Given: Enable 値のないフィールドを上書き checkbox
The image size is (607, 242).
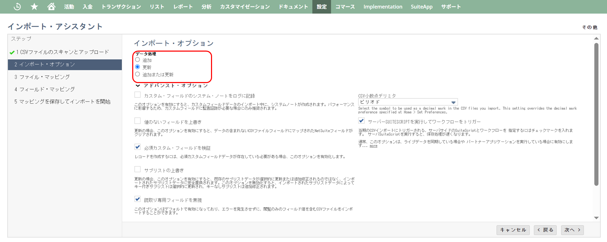Looking at the screenshot, I should click(x=137, y=121).
